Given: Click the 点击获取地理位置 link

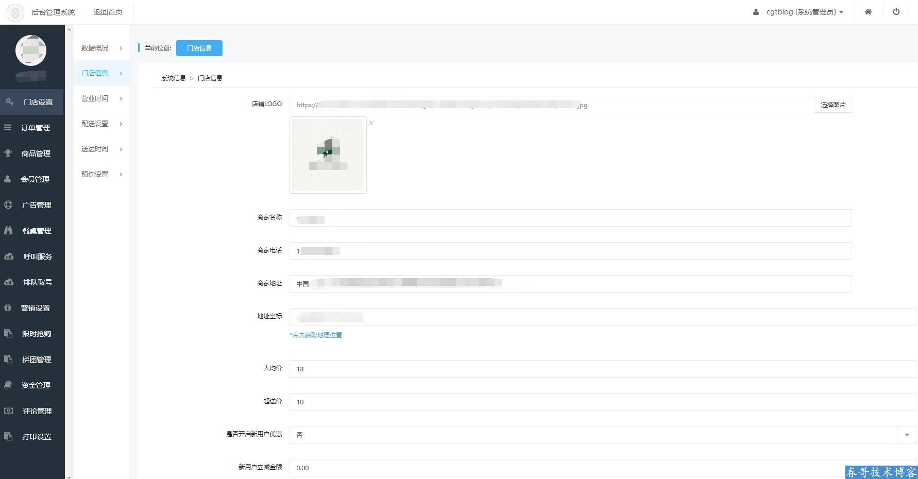Looking at the screenshot, I should pos(316,335).
